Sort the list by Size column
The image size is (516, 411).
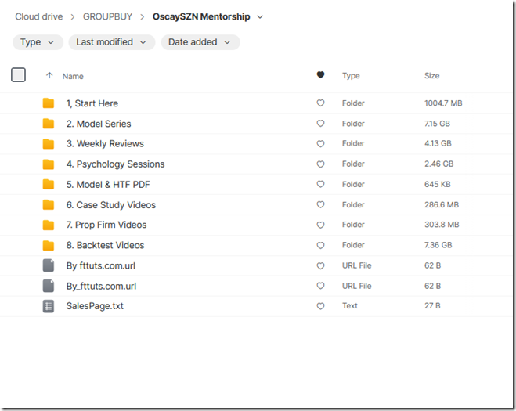431,76
